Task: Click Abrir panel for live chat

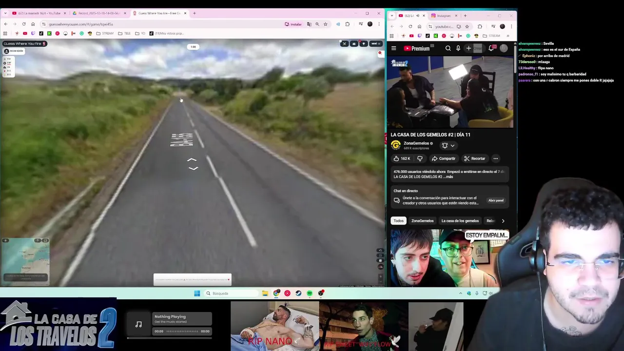Action: tap(496, 200)
